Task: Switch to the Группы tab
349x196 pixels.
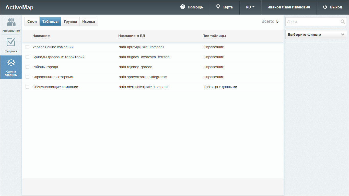Action: 70,21
